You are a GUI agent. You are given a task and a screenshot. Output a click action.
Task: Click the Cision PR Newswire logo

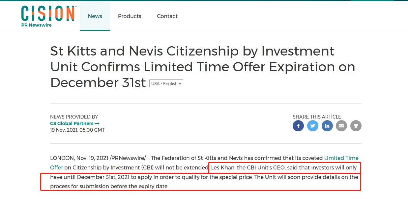[x=48, y=16]
